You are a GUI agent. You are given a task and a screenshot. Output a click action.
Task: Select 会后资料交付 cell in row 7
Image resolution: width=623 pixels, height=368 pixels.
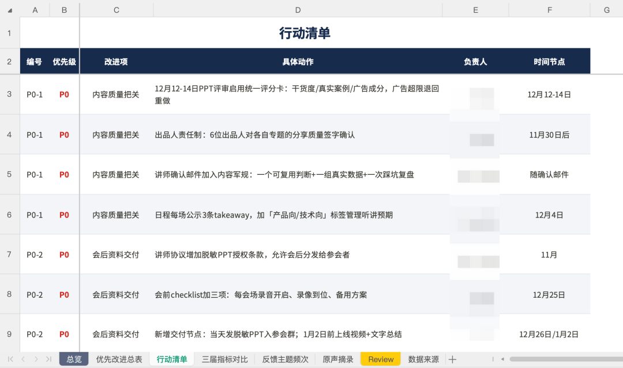(x=117, y=255)
